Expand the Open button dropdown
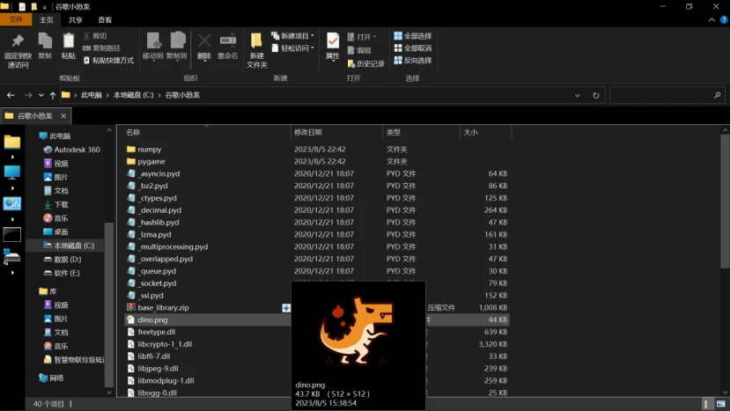The image size is (731, 411). (x=374, y=36)
